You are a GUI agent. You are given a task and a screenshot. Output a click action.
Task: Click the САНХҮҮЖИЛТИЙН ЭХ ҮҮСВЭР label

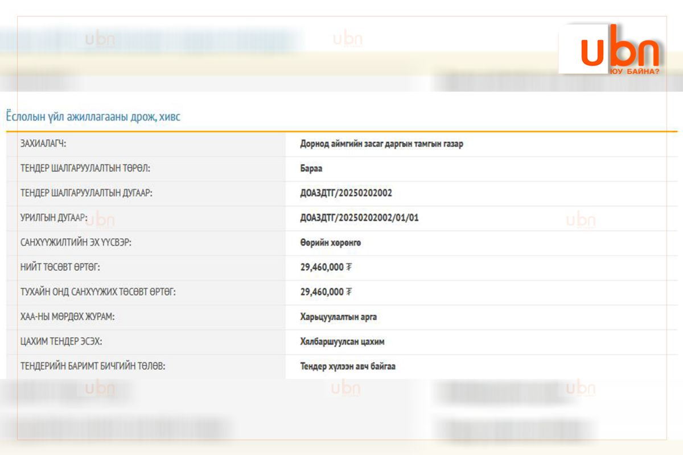(x=76, y=242)
